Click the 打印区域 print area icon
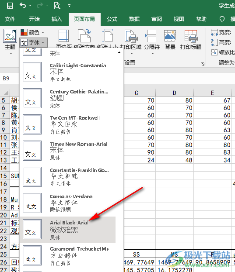The image size is (235, 272). (x=131, y=36)
